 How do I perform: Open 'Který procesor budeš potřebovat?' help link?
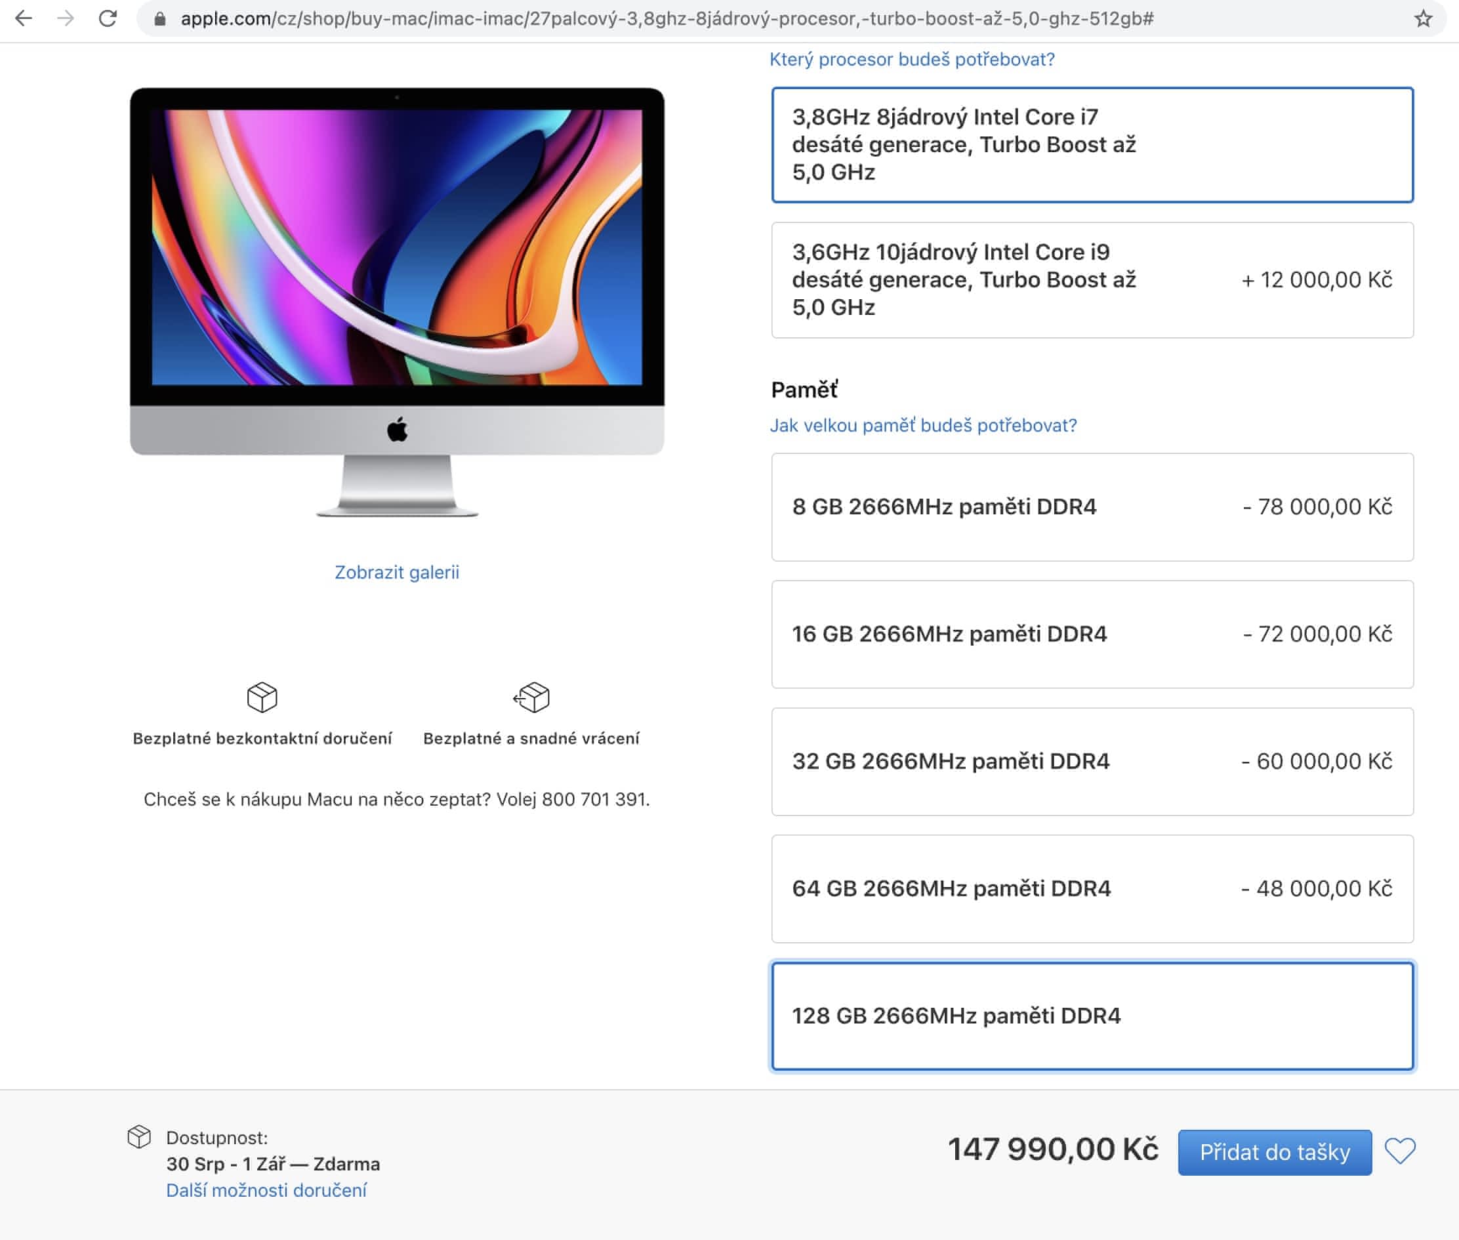pyautogui.click(x=911, y=59)
